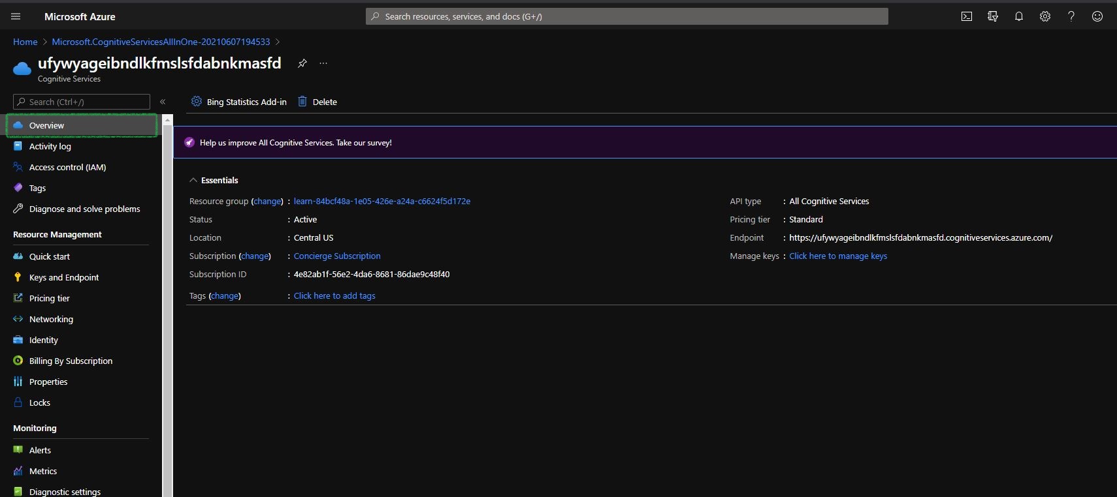Click the Delete trash can icon
This screenshot has height=497, width=1117.
302,101
